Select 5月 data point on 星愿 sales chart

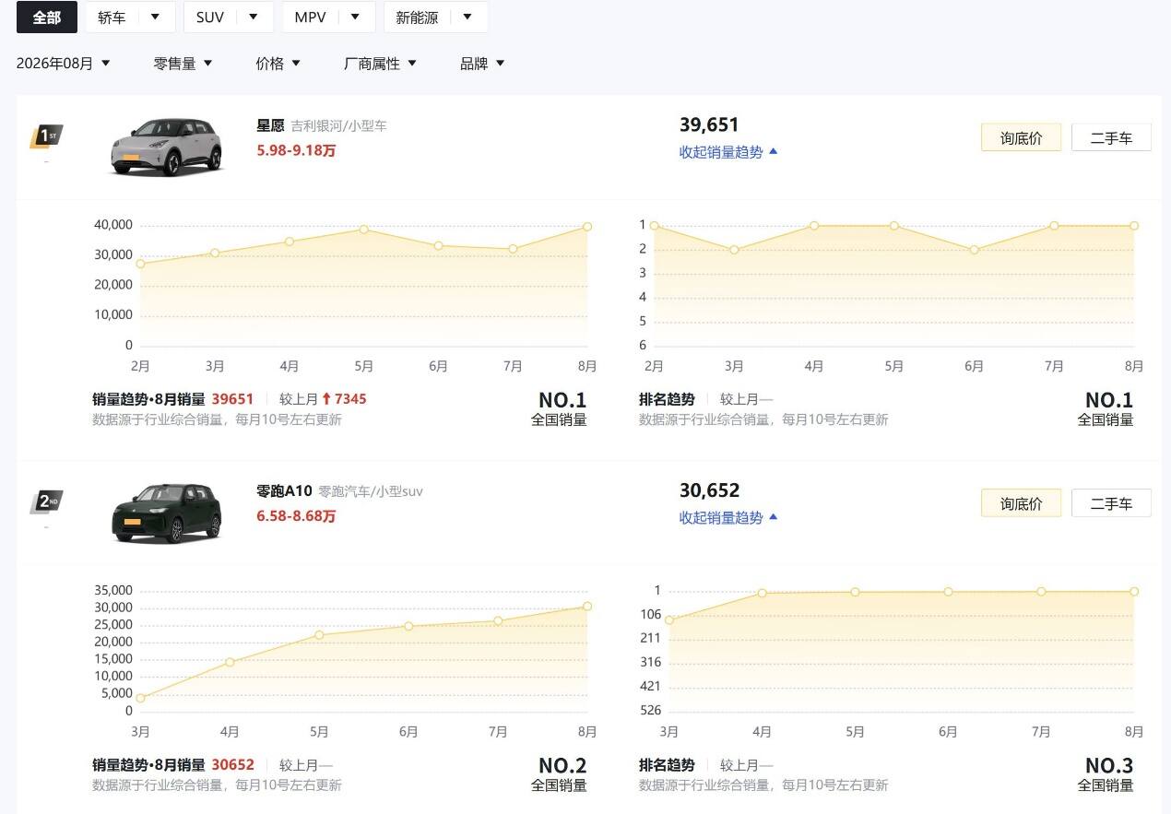pyautogui.click(x=364, y=230)
